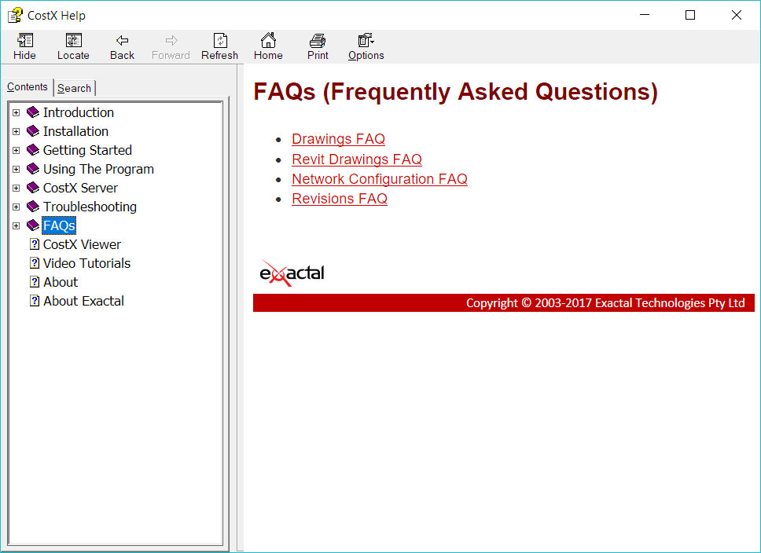Click the Troubleshooting book icon
761x553 pixels.
[x=33, y=207]
